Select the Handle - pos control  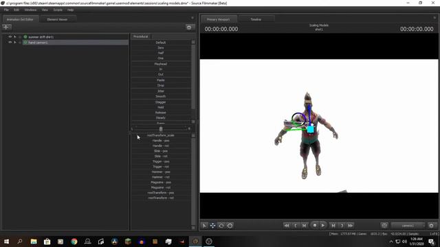pyautogui.click(x=161, y=141)
